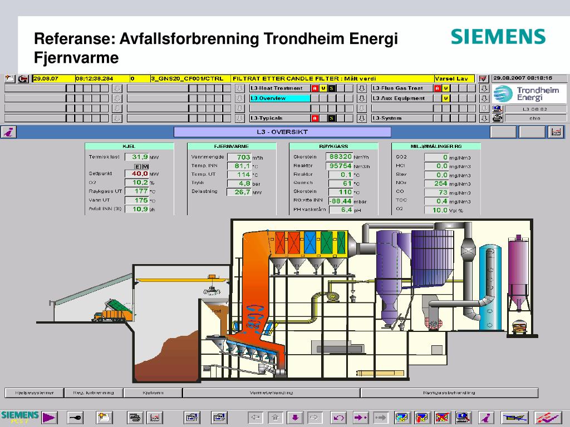Open the Reg. forbrenning page button

94,393
